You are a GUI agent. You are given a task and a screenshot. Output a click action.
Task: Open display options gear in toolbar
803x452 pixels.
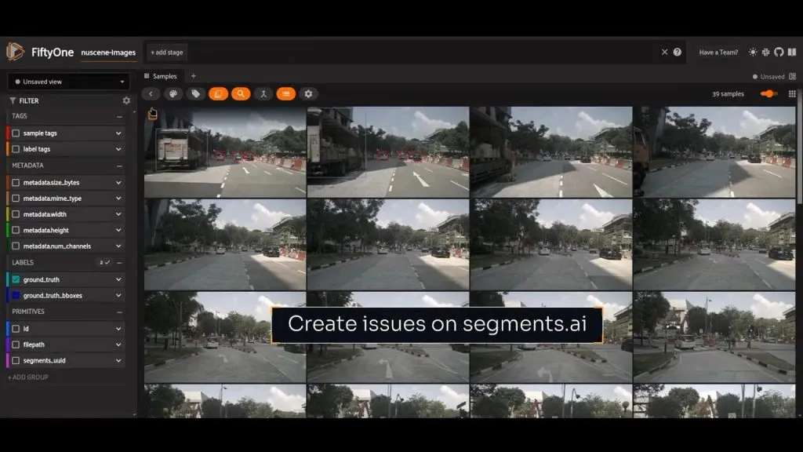(308, 94)
